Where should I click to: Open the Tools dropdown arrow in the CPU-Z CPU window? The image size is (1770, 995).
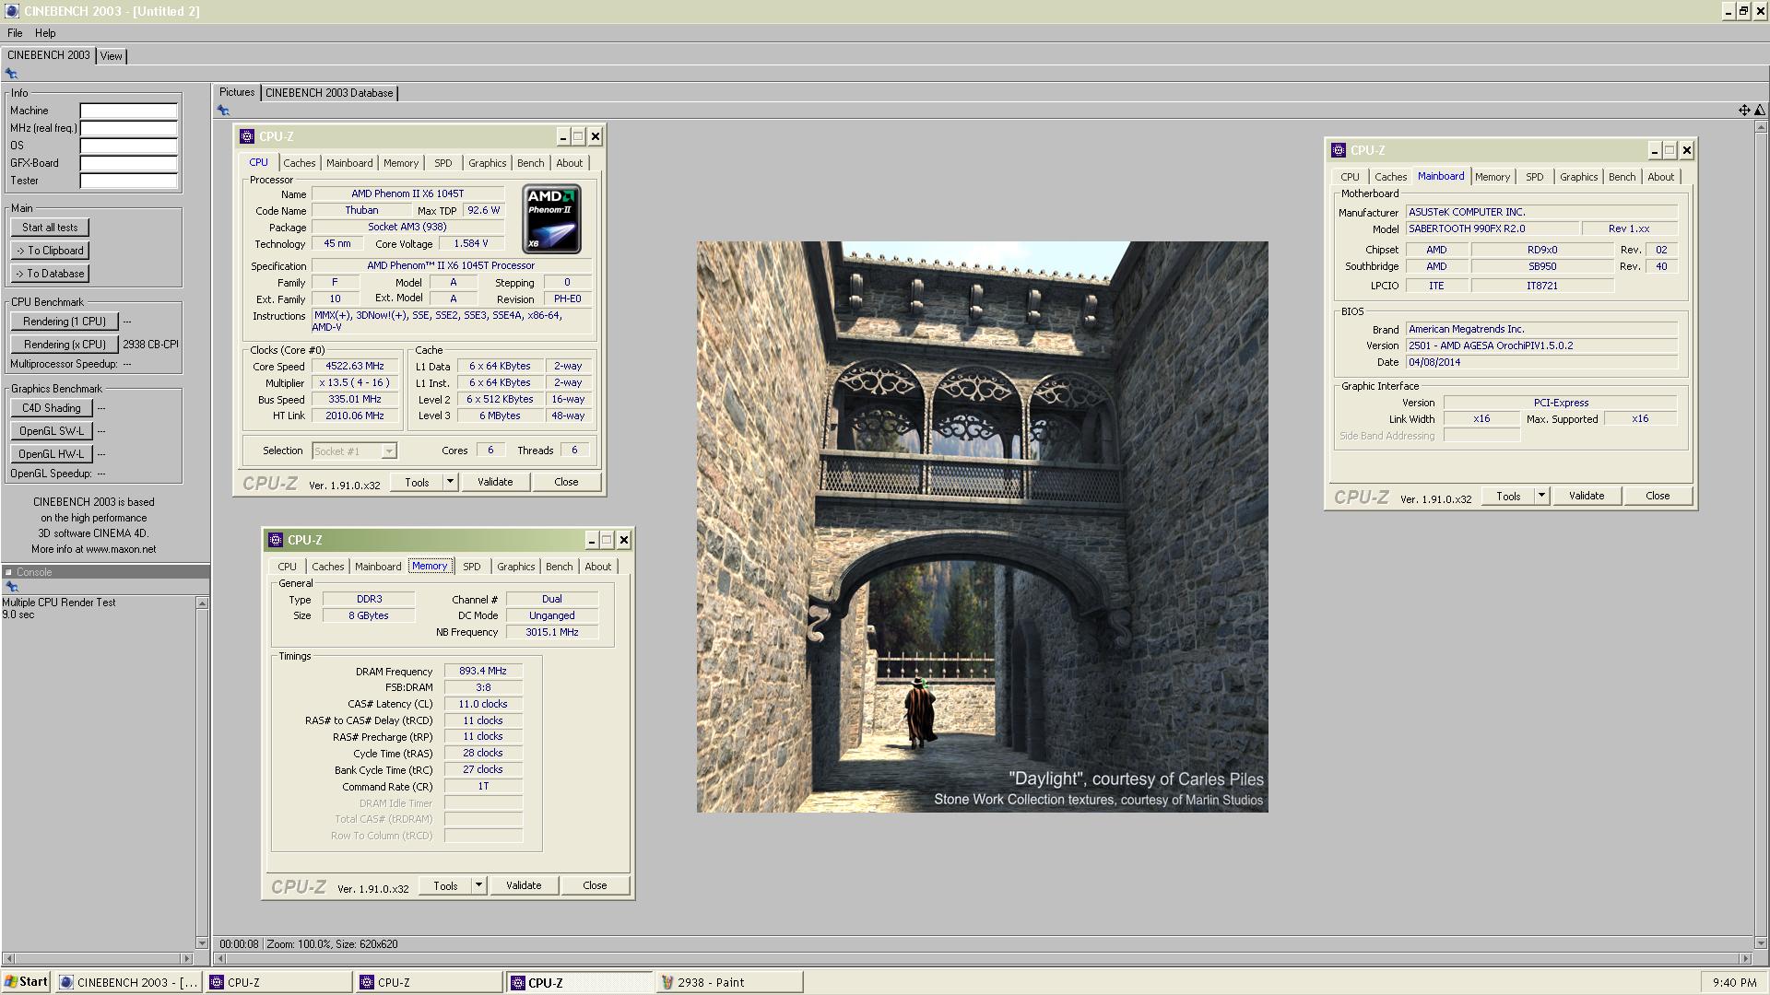pos(450,482)
